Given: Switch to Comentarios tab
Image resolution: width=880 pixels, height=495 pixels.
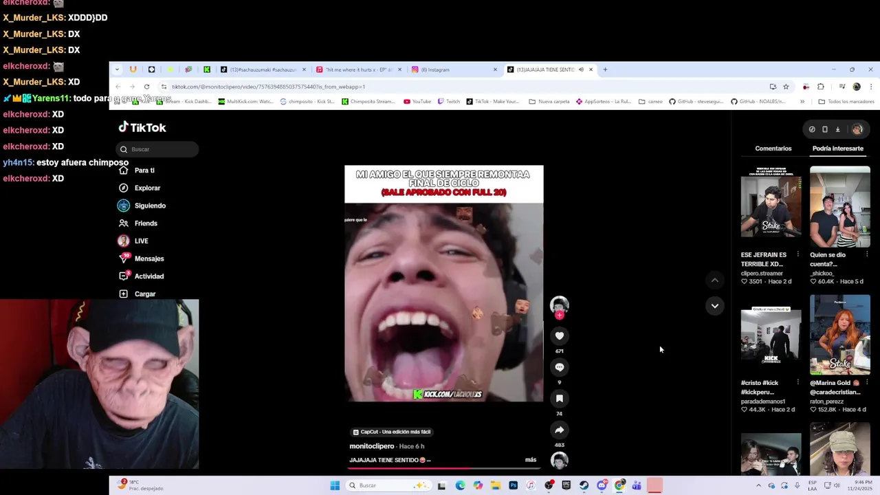Looking at the screenshot, I should 773,148.
